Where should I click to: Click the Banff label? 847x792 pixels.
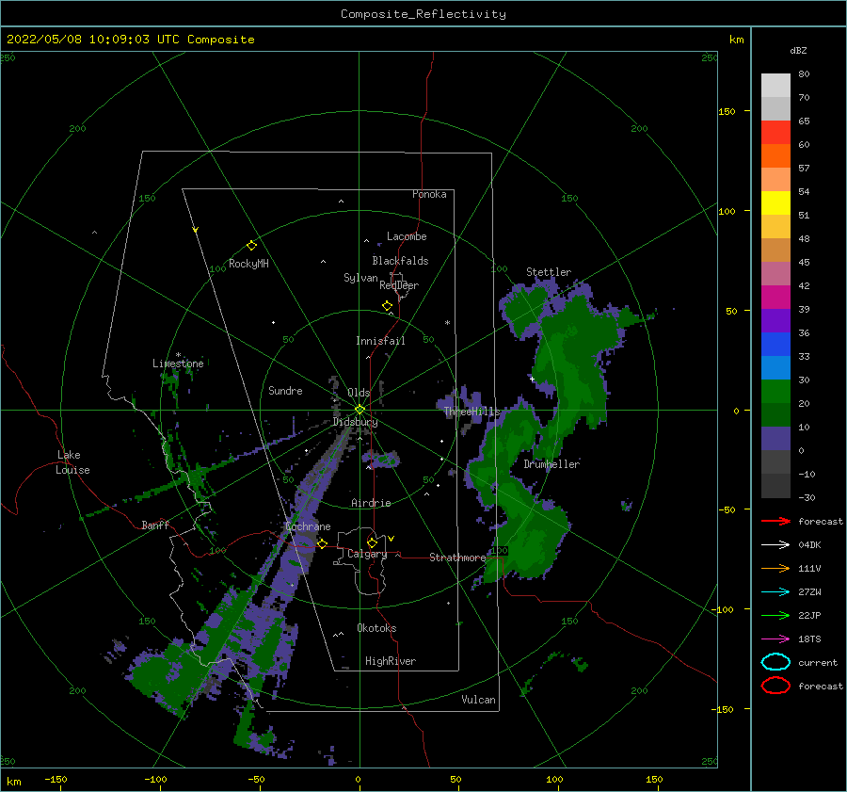(x=155, y=525)
